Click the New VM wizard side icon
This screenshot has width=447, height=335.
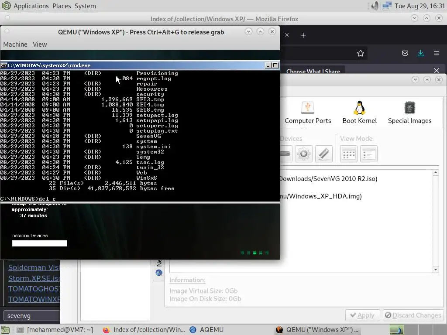(x=159, y=273)
